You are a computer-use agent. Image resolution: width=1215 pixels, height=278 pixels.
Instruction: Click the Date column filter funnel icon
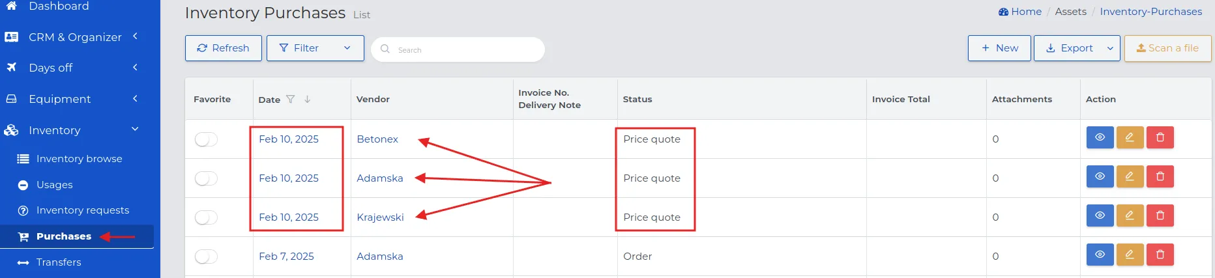point(291,100)
